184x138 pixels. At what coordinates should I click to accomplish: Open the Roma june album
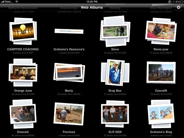tap(161, 31)
